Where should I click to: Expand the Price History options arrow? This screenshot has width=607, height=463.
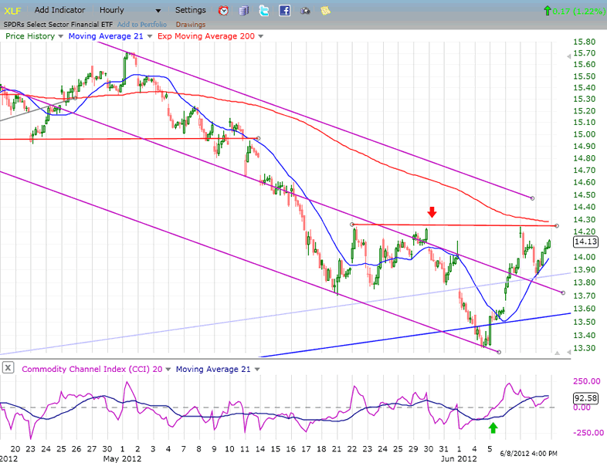60,36
